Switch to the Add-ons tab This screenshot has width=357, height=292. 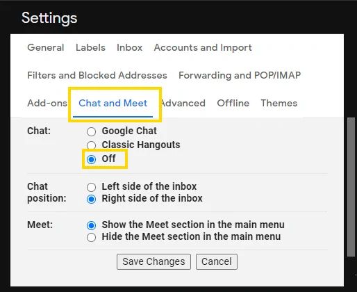point(47,103)
